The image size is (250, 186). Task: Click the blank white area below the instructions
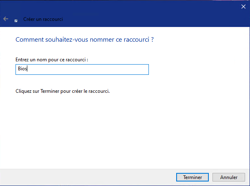tap(122, 131)
